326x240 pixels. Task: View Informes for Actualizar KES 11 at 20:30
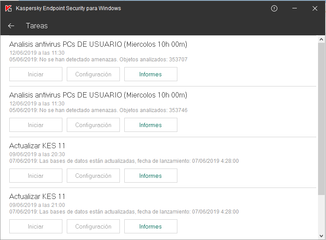tap(150, 176)
